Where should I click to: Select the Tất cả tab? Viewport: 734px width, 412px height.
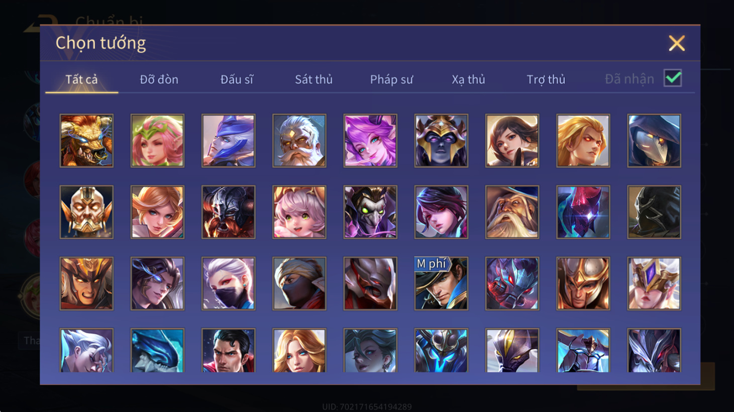click(81, 79)
